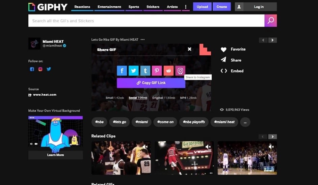Focus the GIF search field
This screenshot has width=318, height=185.
click(146, 21)
